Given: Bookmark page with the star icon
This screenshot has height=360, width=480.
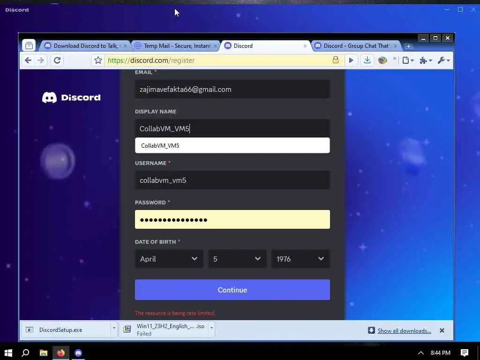Looking at the screenshot, I should 98,60.
